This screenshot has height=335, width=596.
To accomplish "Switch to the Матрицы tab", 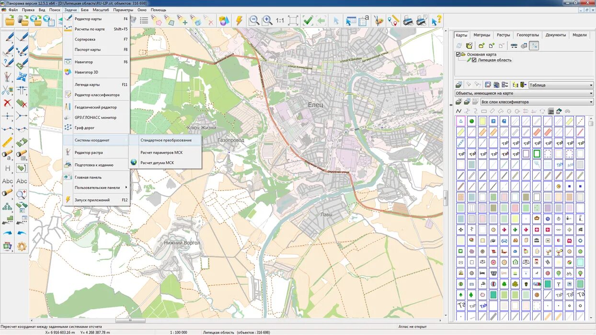I will [x=481, y=35].
